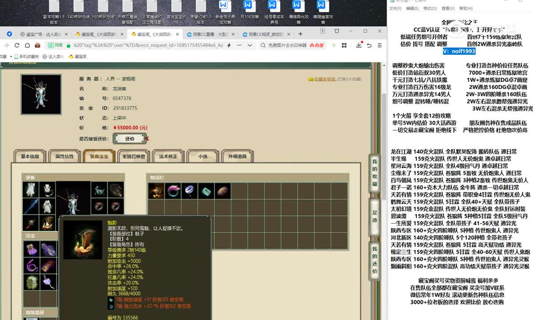The width and height of the screenshot is (533, 320).
Task: Click the necklace icon in the equipment grid
Action: tap(100, 190)
